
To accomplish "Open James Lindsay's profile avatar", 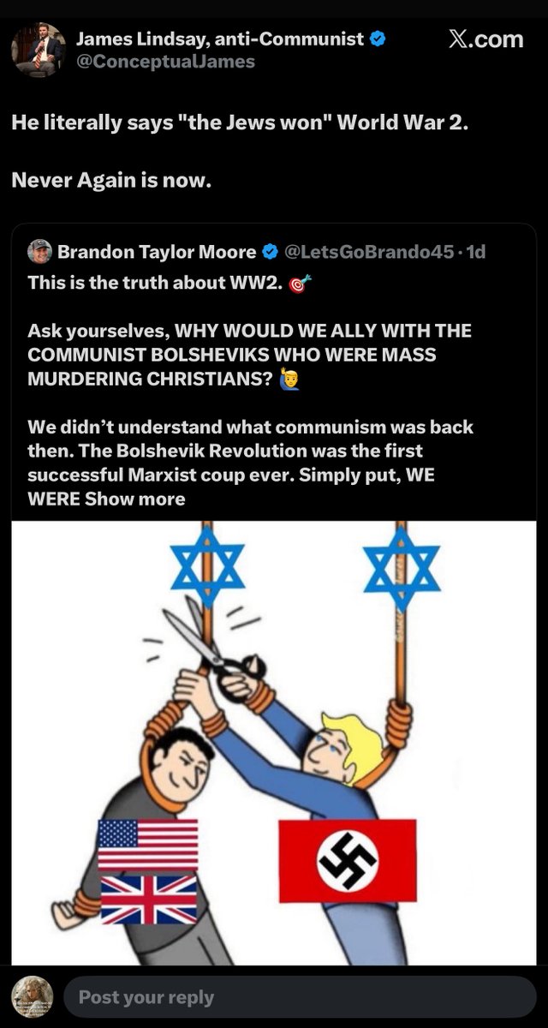I will click(x=39, y=51).
